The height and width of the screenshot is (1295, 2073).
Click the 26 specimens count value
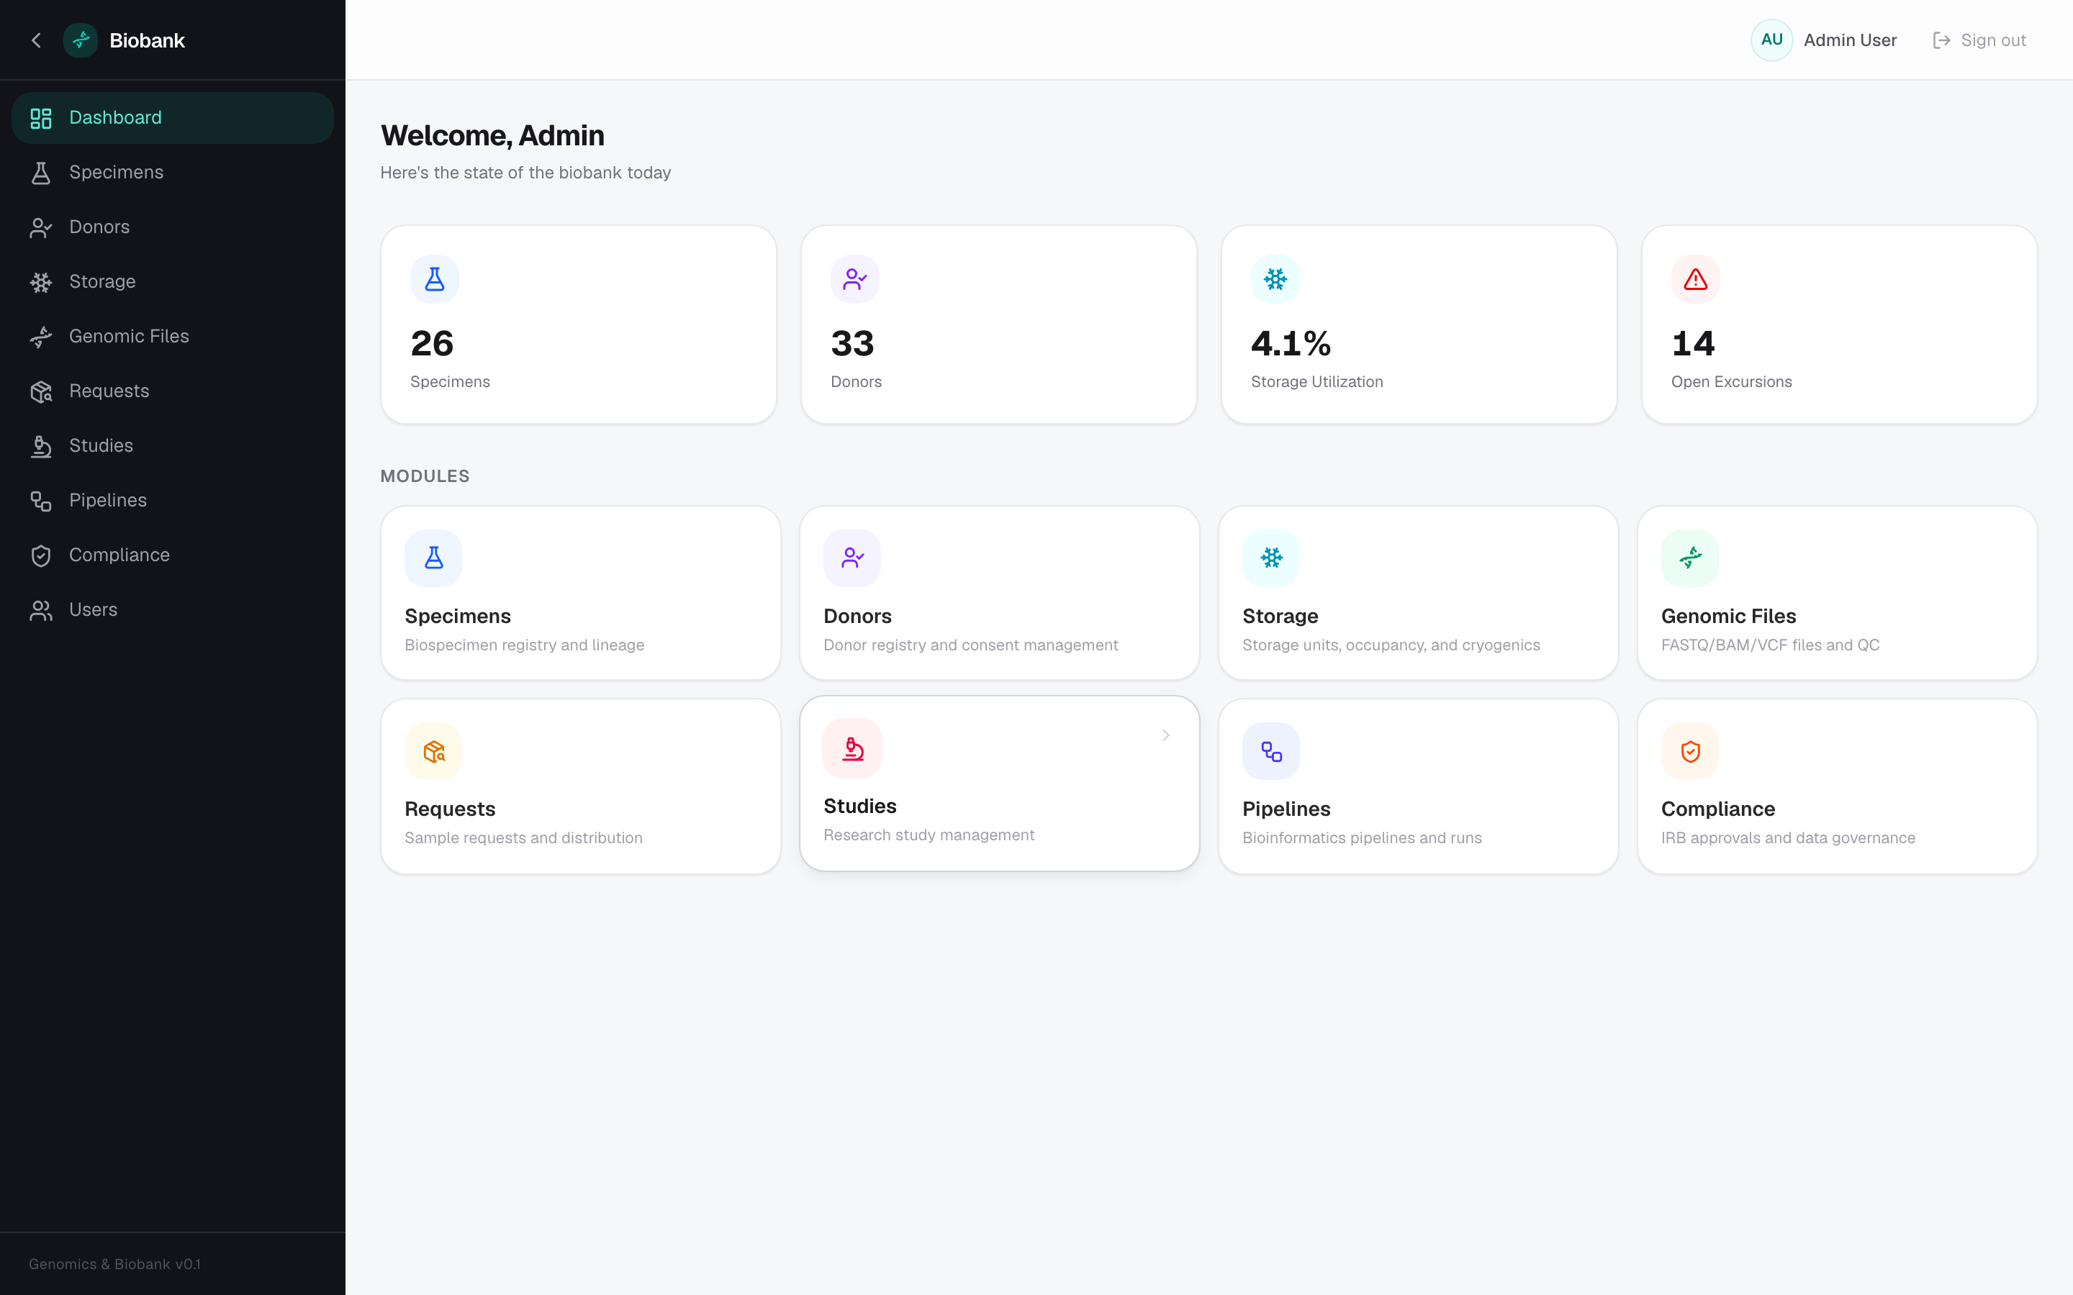(x=432, y=345)
